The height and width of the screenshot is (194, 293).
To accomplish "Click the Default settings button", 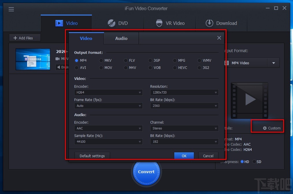I will pyautogui.click(x=92, y=156).
